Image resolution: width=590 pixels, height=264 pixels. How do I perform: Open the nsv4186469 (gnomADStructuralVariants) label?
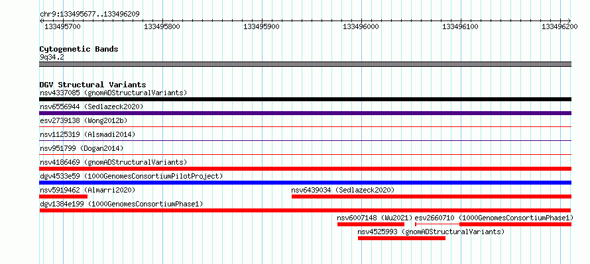click(113, 162)
